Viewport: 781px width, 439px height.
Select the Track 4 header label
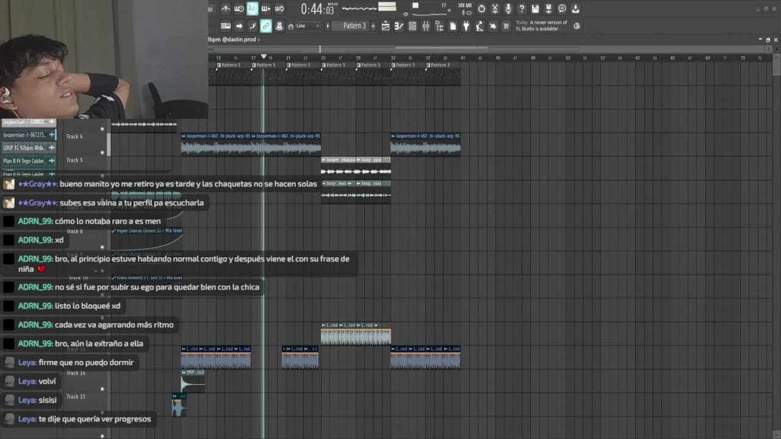[x=74, y=137]
